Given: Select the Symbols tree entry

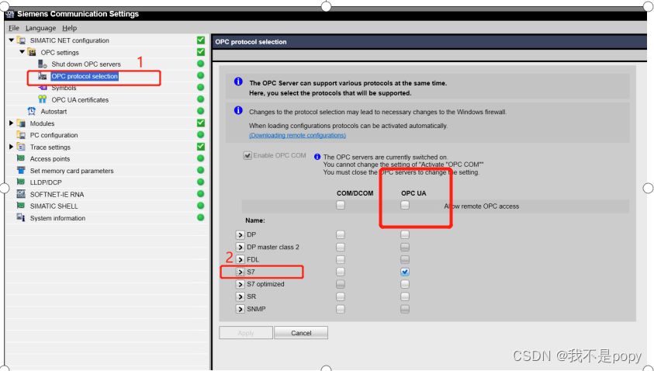Looking at the screenshot, I should coord(64,88).
